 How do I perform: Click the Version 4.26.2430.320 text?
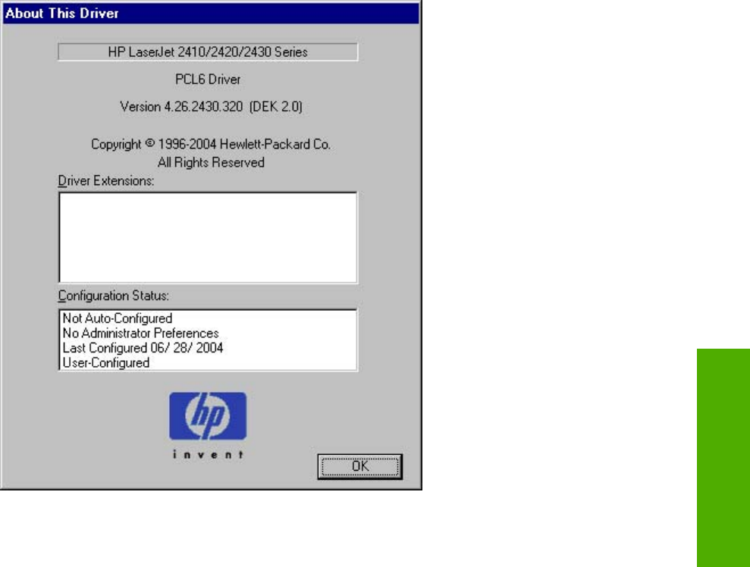pyautogui.click(x=211, y=107)
